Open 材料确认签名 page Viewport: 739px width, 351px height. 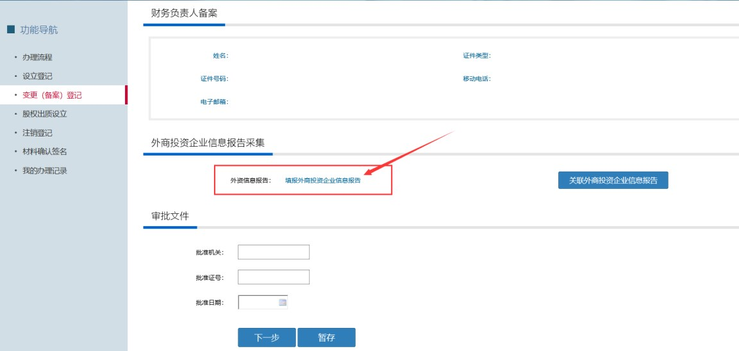(x=44, y=152)
